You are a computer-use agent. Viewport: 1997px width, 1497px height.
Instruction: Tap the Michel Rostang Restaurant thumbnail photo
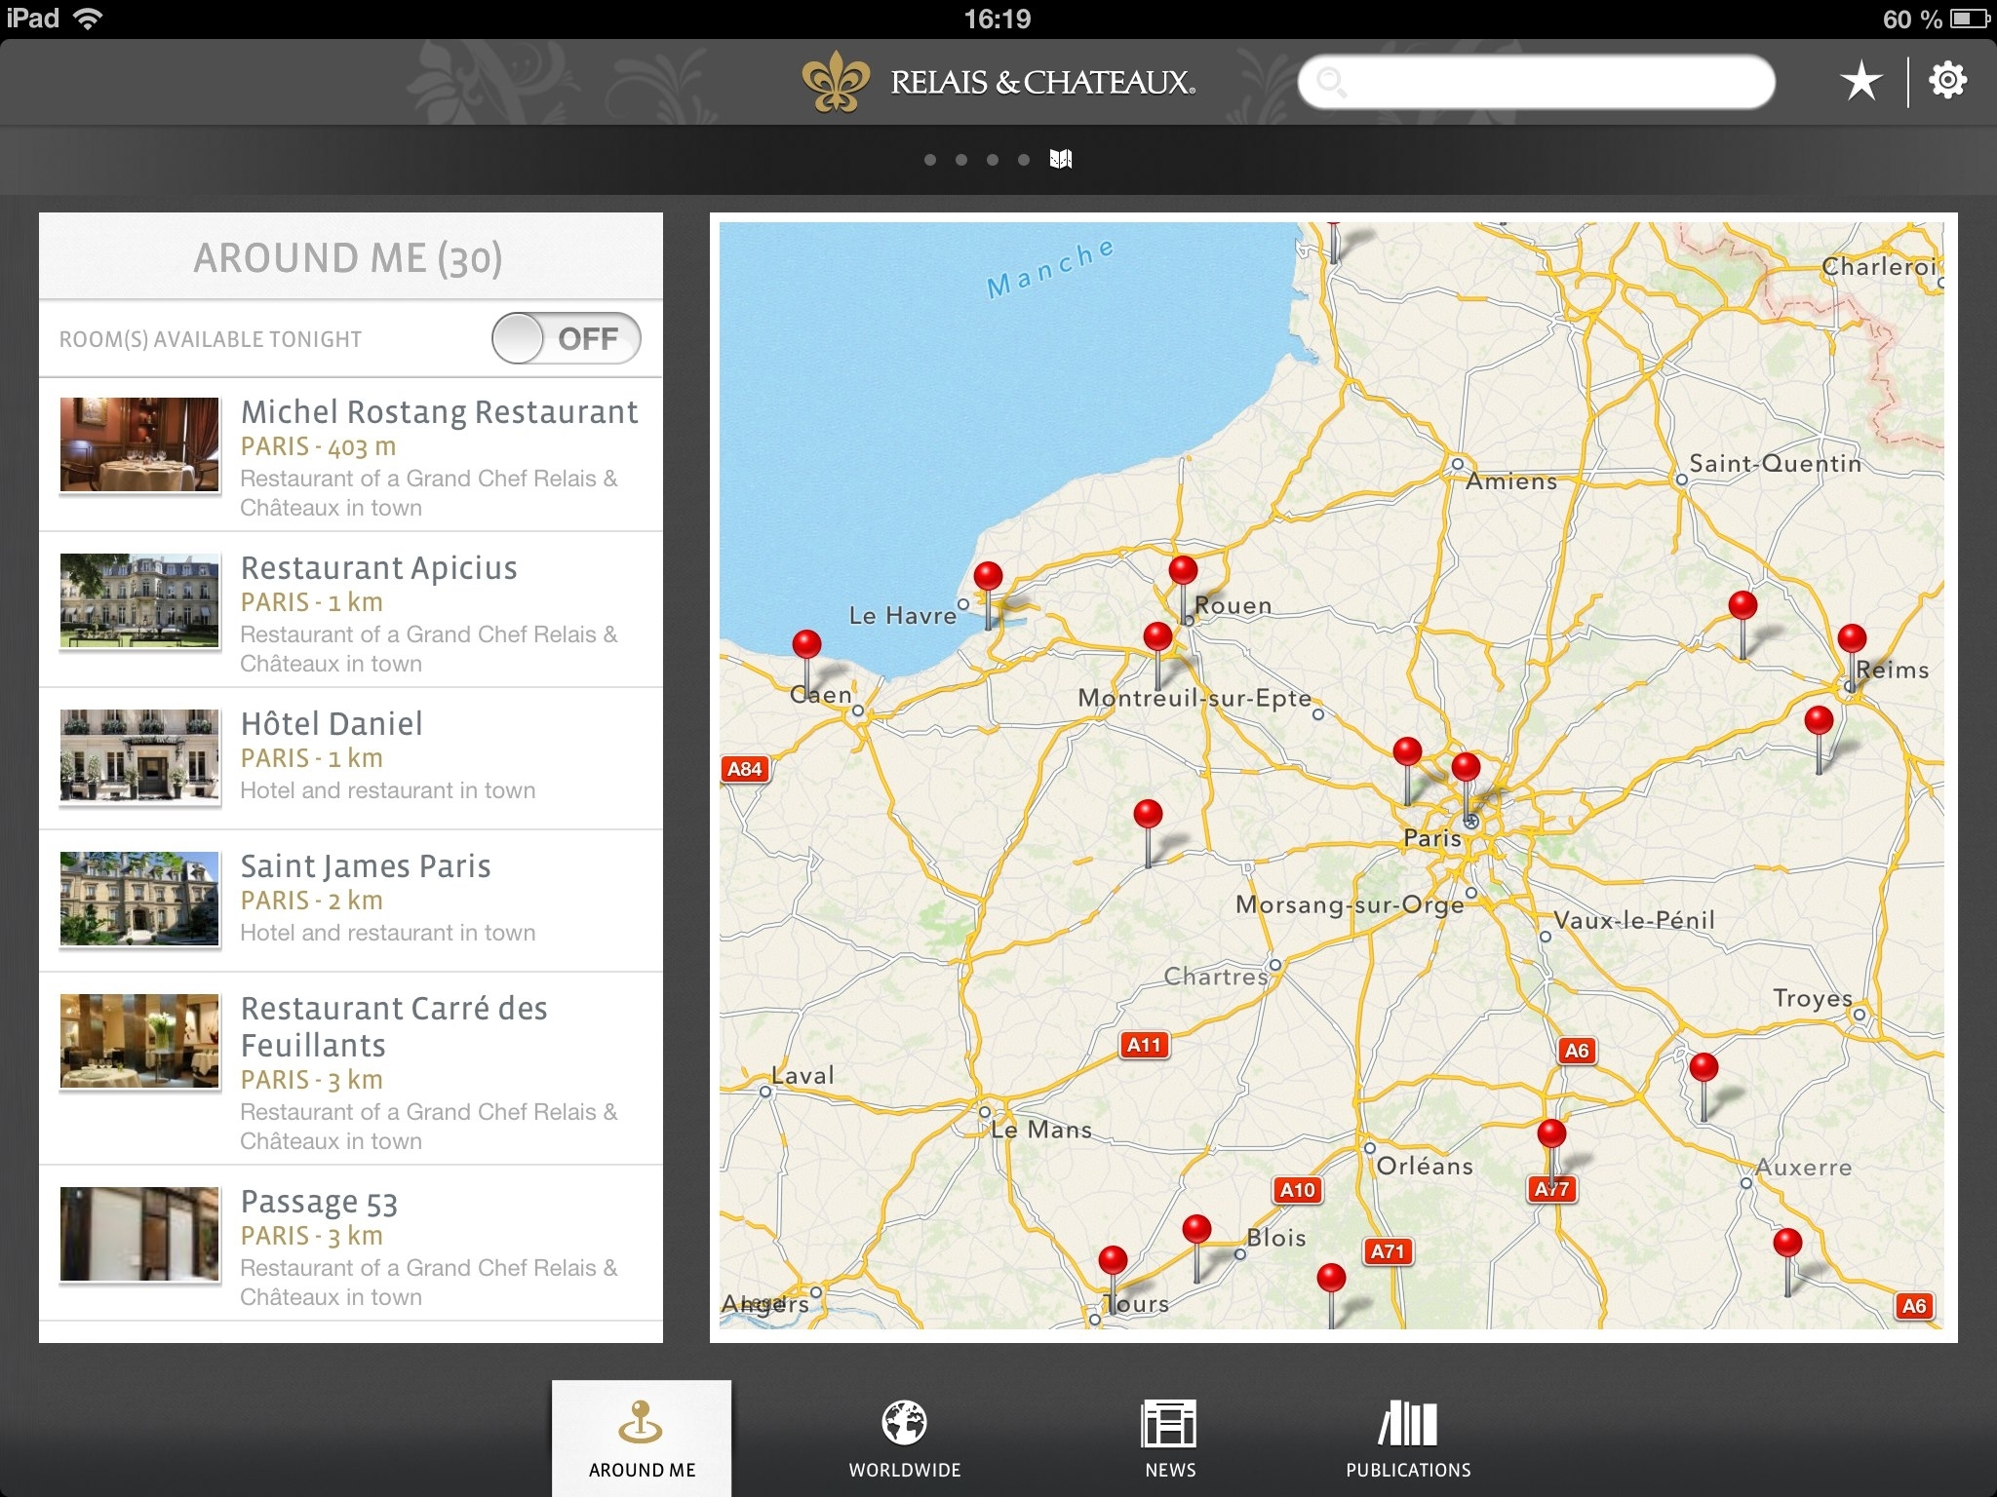(x=139, y=444)
